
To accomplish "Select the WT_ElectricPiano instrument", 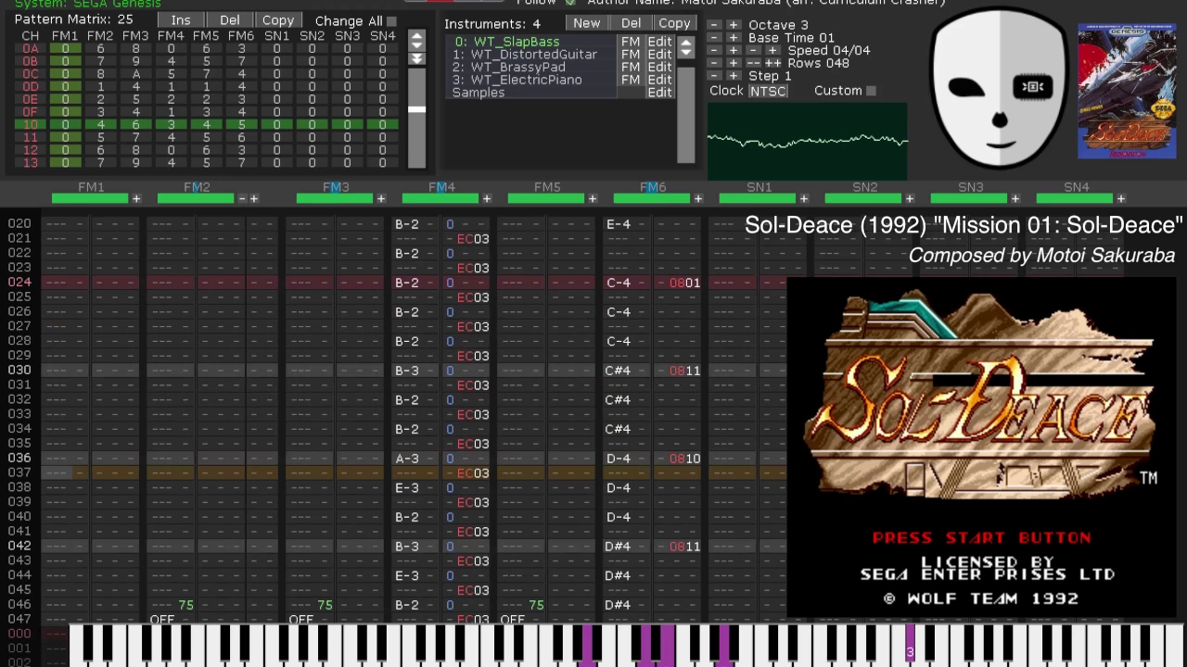I will 531,80.
